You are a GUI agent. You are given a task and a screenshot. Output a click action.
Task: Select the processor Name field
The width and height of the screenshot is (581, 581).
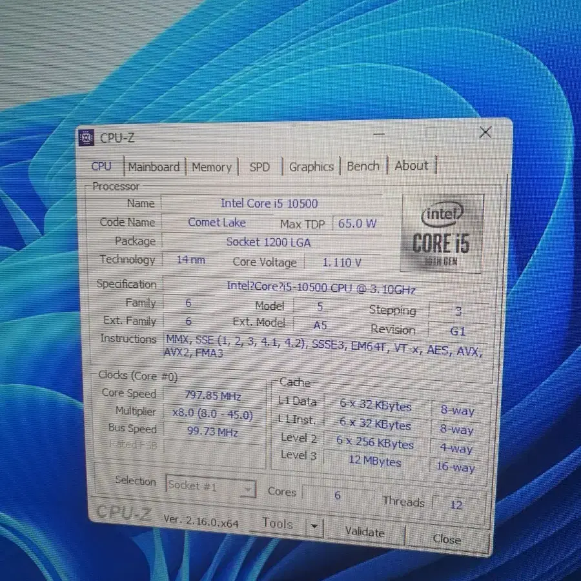point(270,203)
